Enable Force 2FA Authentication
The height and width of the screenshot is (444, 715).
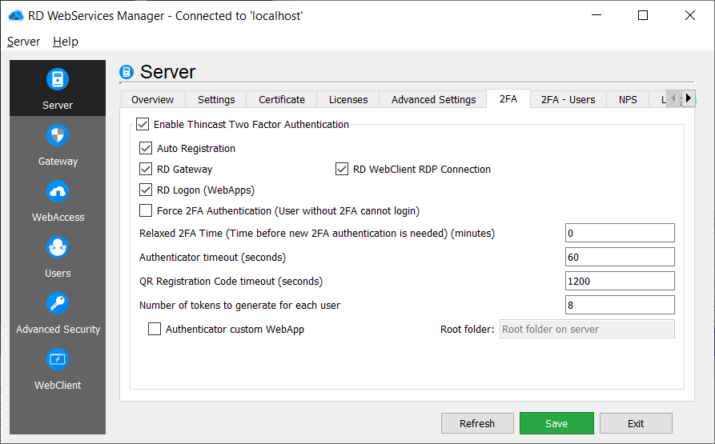pyautogui.click(x=146, y=210)
